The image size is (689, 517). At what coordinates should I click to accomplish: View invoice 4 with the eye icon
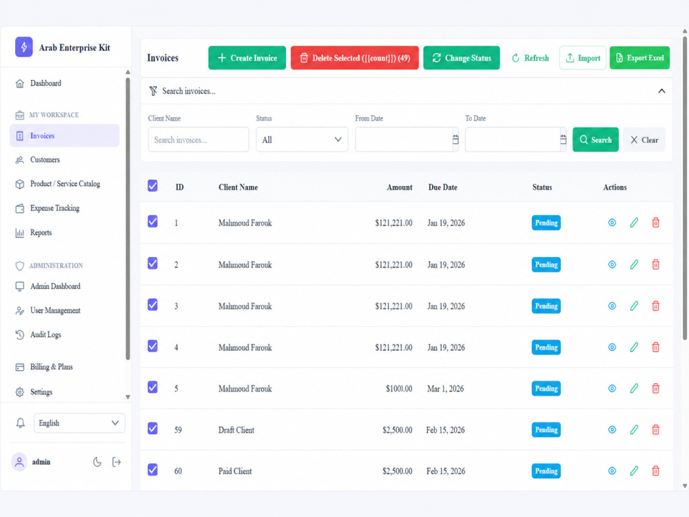click(x=612, y=347)
